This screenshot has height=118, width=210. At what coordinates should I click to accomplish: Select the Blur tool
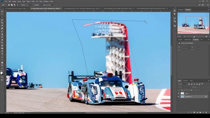click(x=2, y=46)
